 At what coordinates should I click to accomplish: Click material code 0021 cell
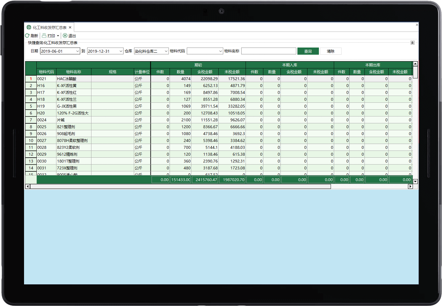pyautogui.click(x=46, y=79)
